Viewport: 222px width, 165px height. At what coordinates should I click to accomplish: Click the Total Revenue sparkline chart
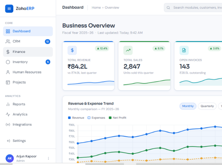91,83
